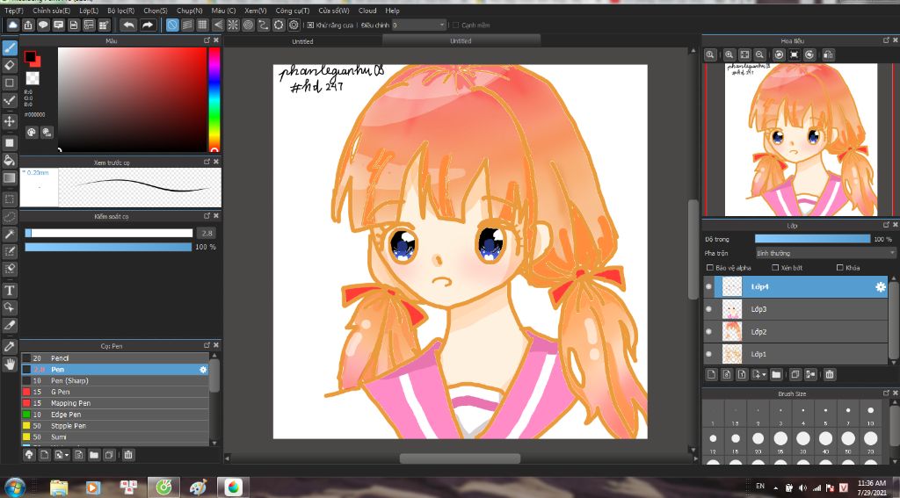Image resolution: width=900 pixels, height=498 pixels.
Task: Open the Pha trộn blend mode dropdown
Action: (824, 253)
